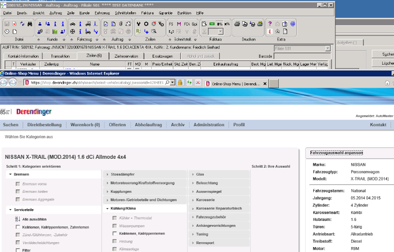The width and height of the screenshot is (394, 252).
Task: Click the wrench icon in Zeilen toolbar
Action: pos(138,24)
